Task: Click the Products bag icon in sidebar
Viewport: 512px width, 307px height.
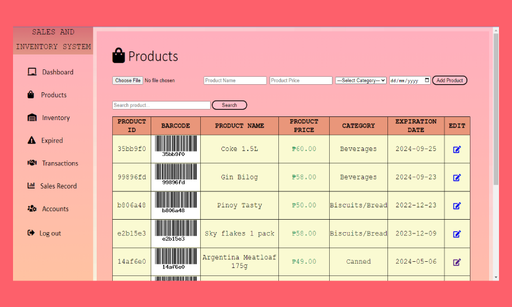Action: pos(30,95)
